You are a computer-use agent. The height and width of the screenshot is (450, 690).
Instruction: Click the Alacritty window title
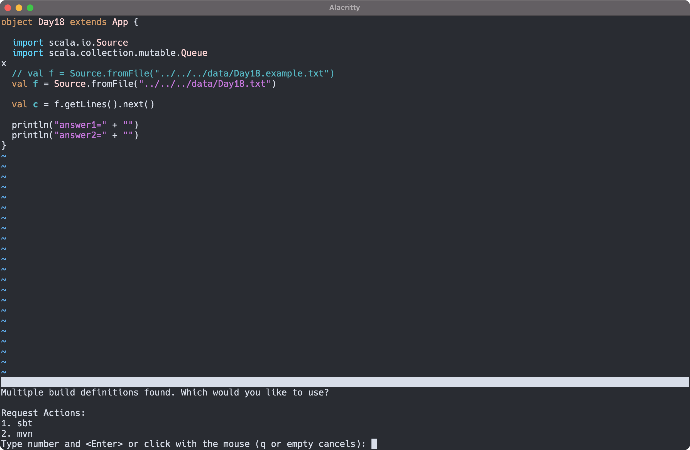point(344,8)
